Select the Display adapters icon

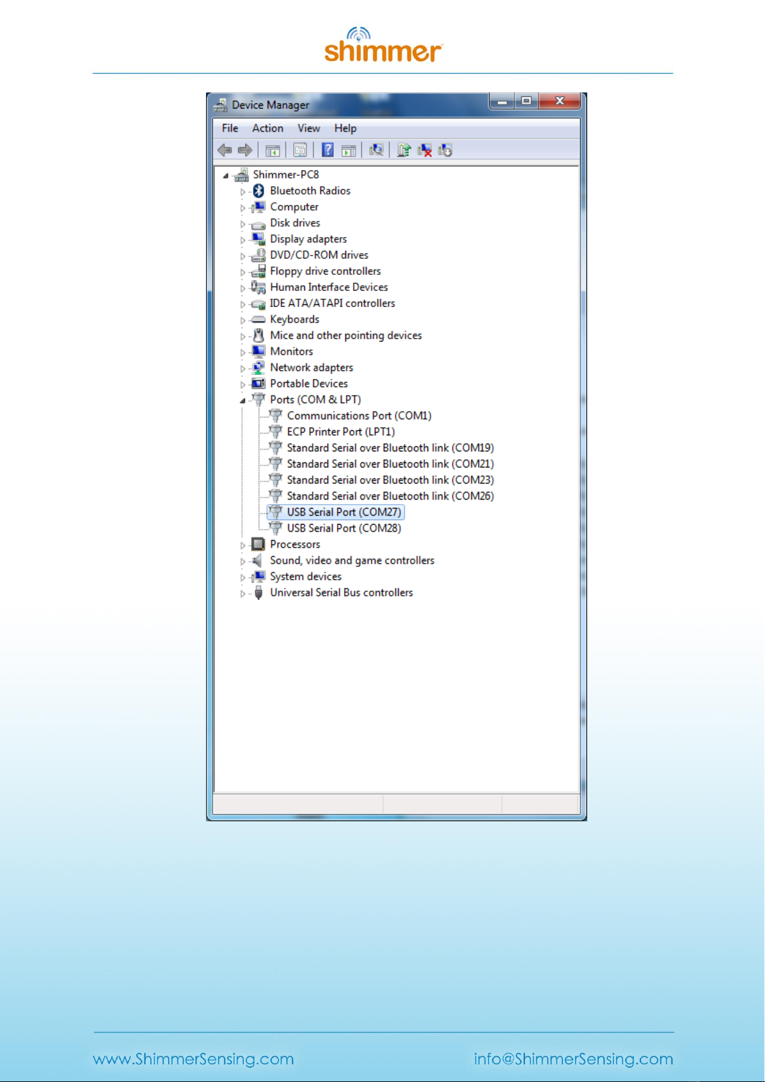(x=258, y=239)
